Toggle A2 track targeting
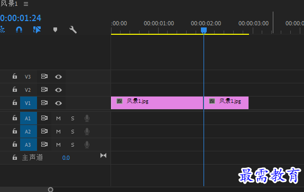 point(29,131)
